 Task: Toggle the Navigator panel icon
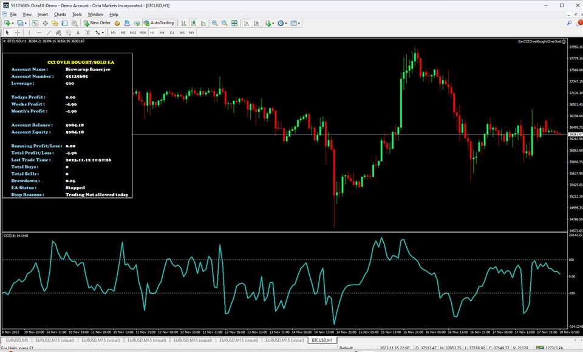(55, 23)
